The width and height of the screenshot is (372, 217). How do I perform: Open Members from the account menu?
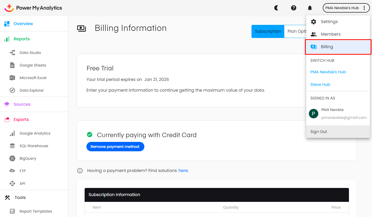click(x=330, y=34)
